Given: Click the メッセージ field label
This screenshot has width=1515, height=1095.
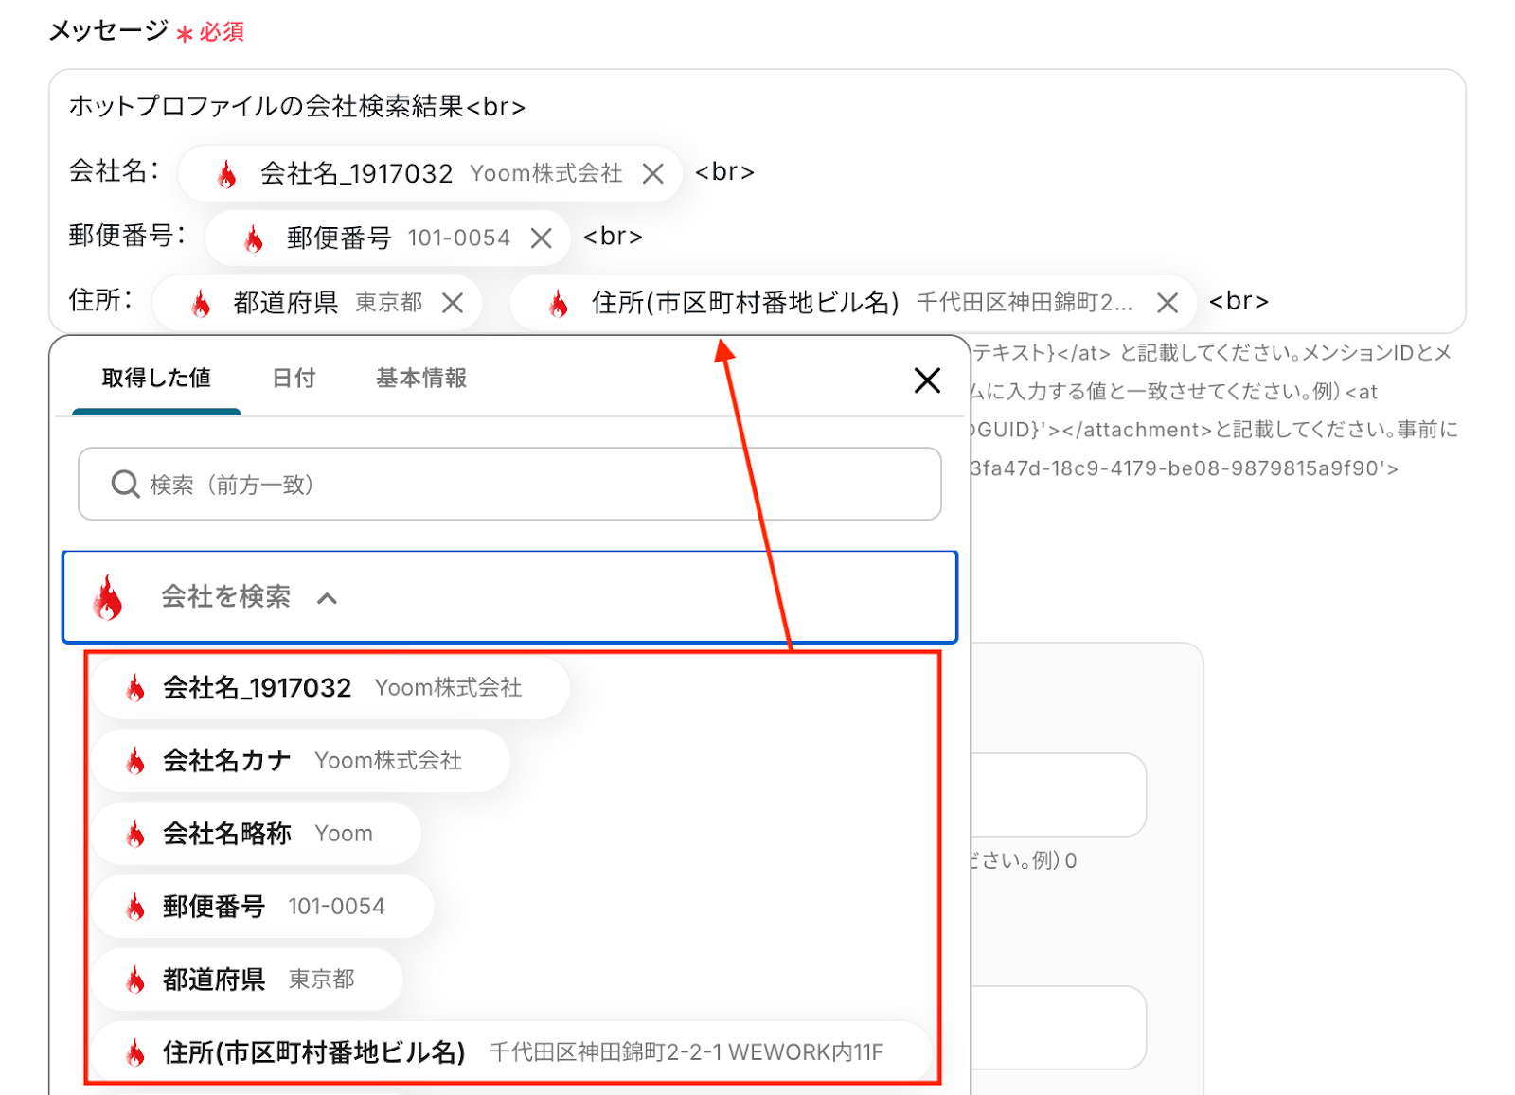Looking at the screenshot, I should point(108,31).
